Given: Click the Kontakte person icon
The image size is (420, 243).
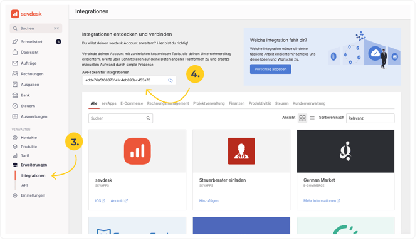Looking at the screenshot, I should click(15, 138).
